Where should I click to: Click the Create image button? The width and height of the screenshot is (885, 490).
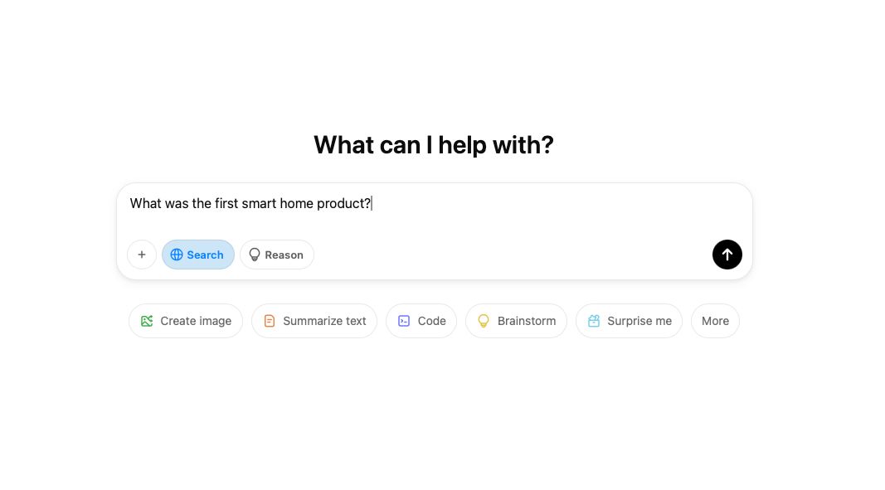185,320
